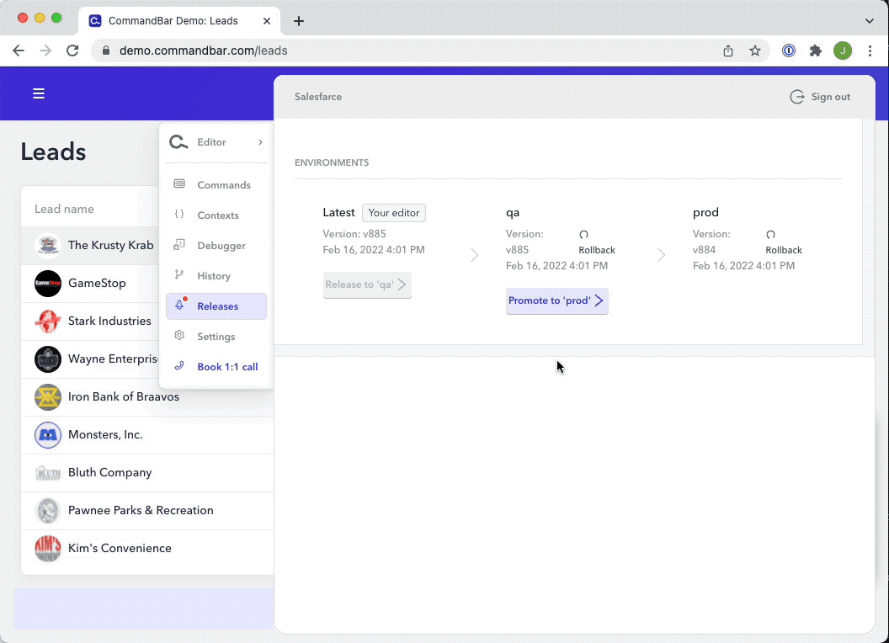Click the page share icon in the address bar

pyautogui.click(x=728, y=50)
